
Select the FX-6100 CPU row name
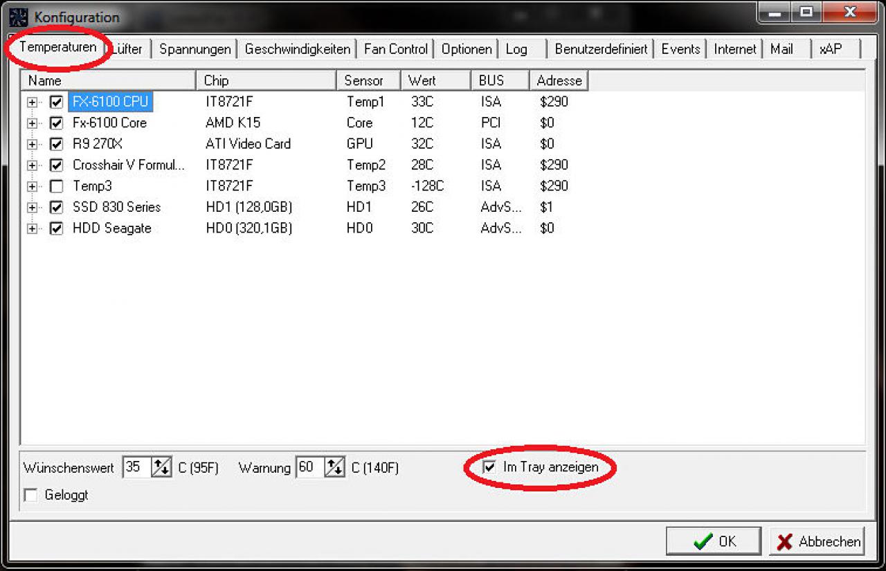click(x=110, y=102)
